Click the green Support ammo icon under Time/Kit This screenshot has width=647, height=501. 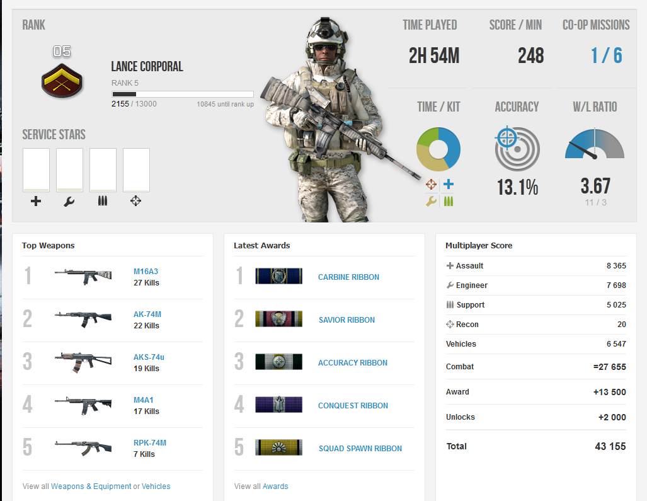coord(449,202)
